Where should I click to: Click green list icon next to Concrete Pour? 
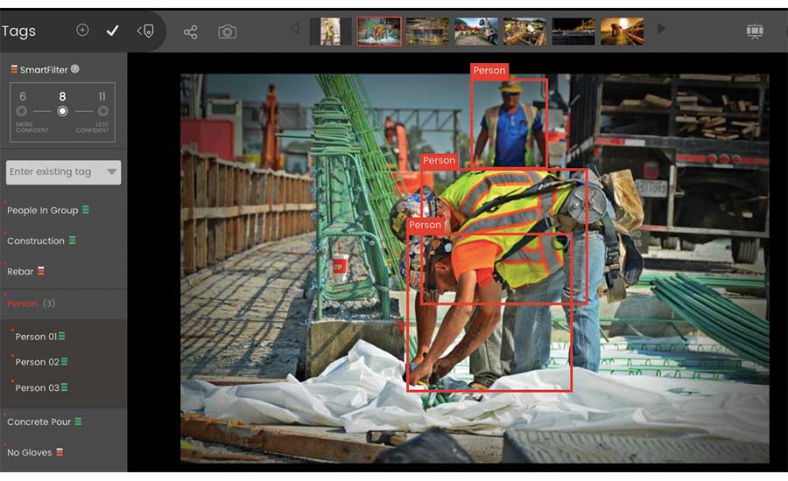(x=79, y=422)
